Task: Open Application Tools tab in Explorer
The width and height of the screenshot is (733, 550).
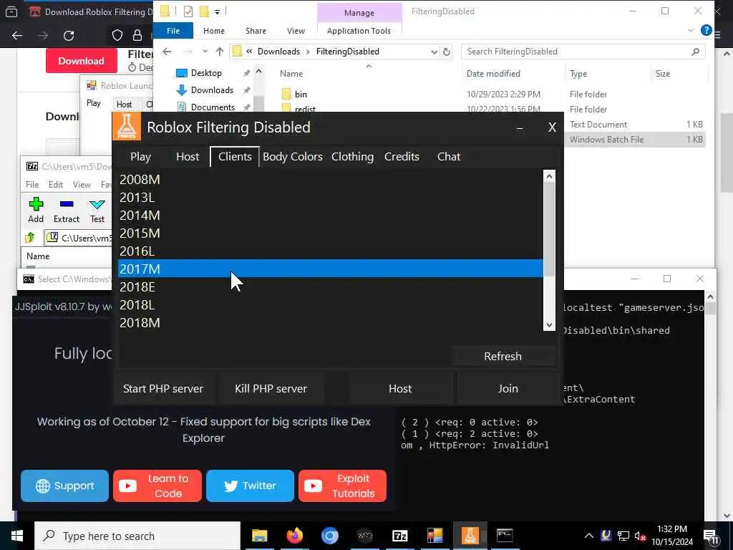Action: tap(359, 31)
